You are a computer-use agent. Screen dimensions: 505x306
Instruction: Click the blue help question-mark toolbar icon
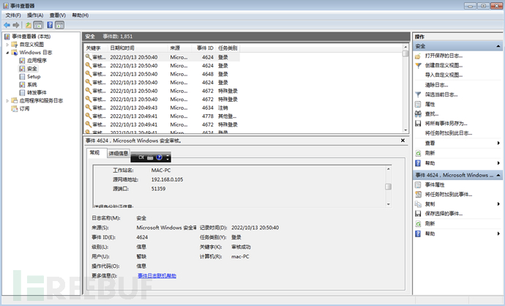[x=50, y=25]
